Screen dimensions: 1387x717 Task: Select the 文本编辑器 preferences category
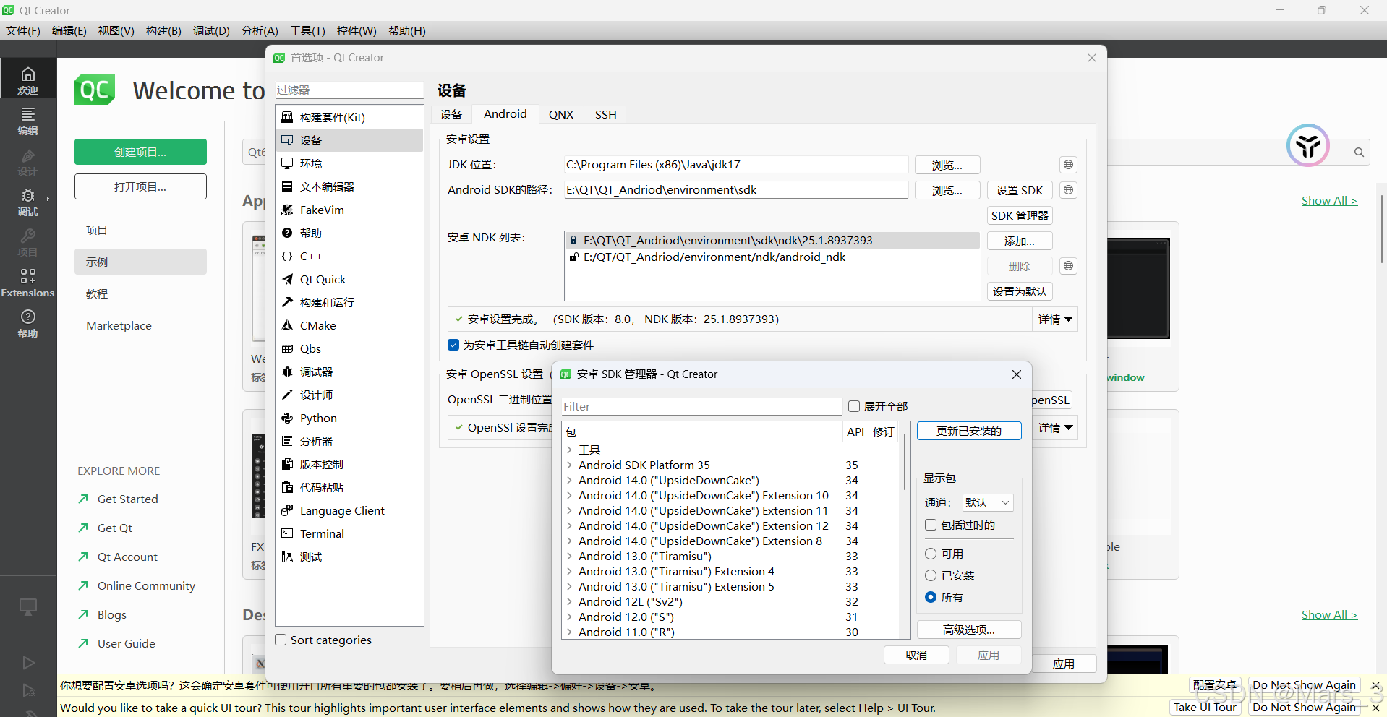click(349, 186)
